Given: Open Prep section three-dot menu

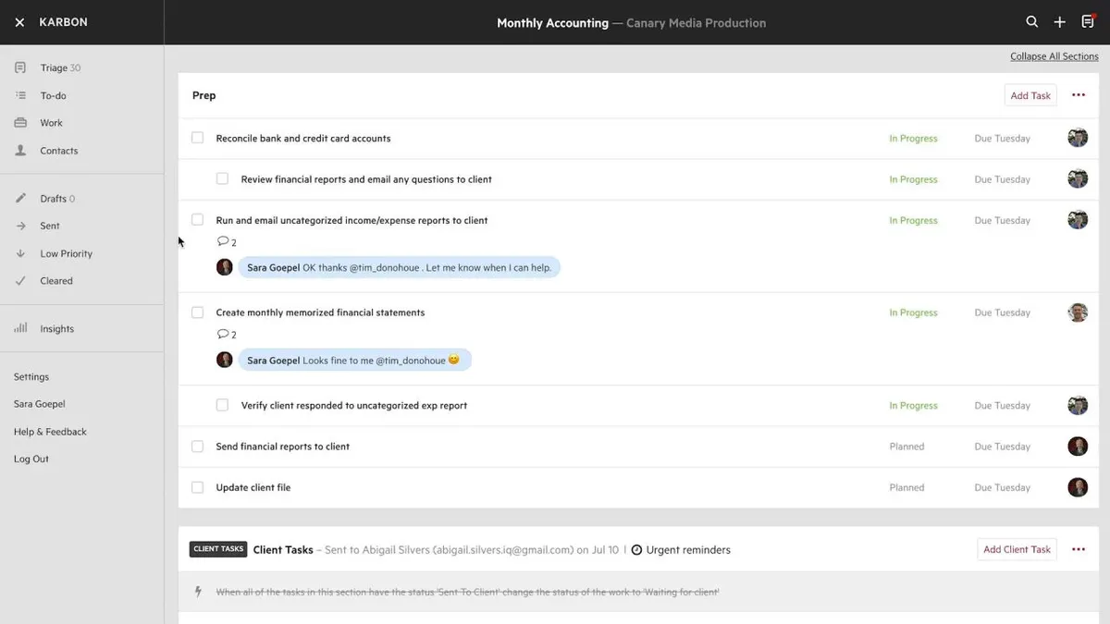Looking at the screenshot, I should pos(1079,95).
